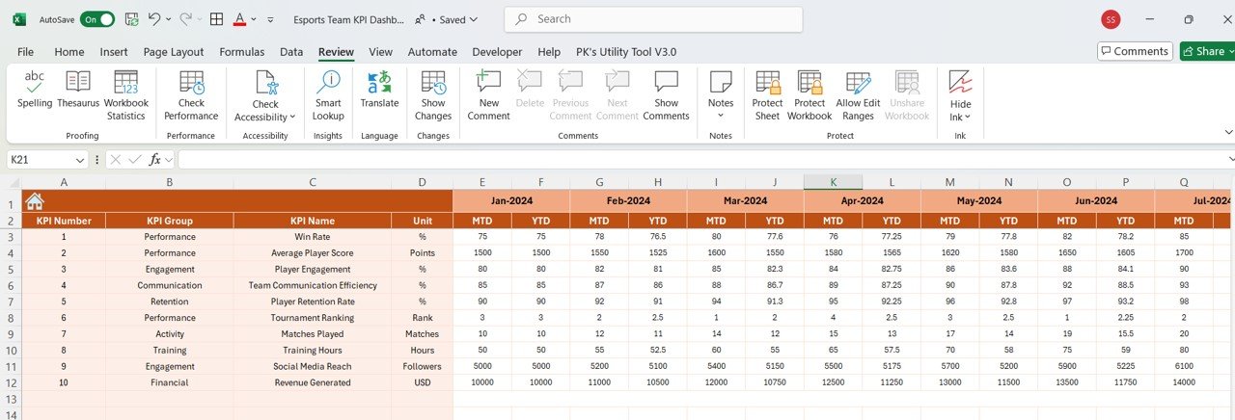Select the Win Rate cell

[x=313, y=237]
